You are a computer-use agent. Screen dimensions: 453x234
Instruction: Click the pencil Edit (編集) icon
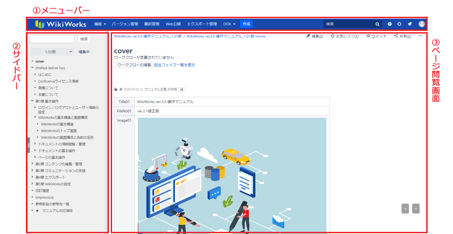pos(309,36)
